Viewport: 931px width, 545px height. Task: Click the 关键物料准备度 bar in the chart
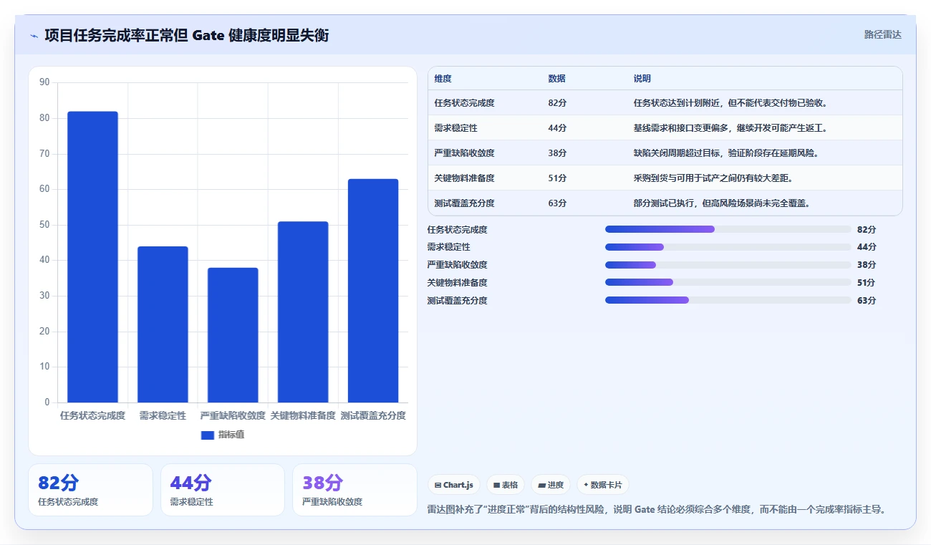click(x=303, y=312)
